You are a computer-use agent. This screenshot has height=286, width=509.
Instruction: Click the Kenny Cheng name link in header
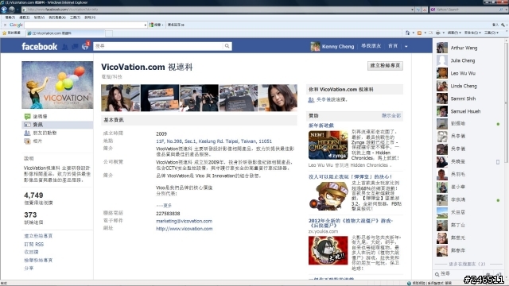click(x=338, y=46)
